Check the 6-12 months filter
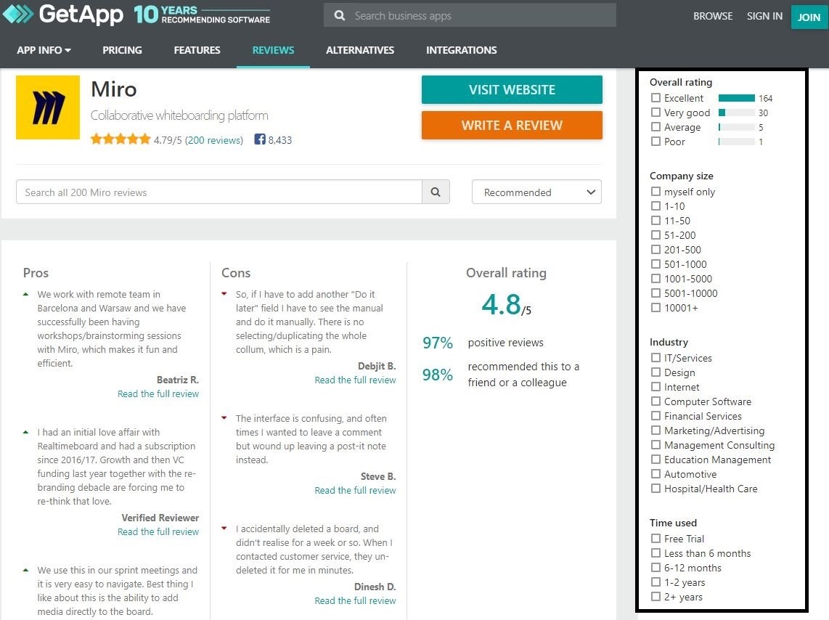The width and height of the screenshot is (829, 620). pos(656,568)
